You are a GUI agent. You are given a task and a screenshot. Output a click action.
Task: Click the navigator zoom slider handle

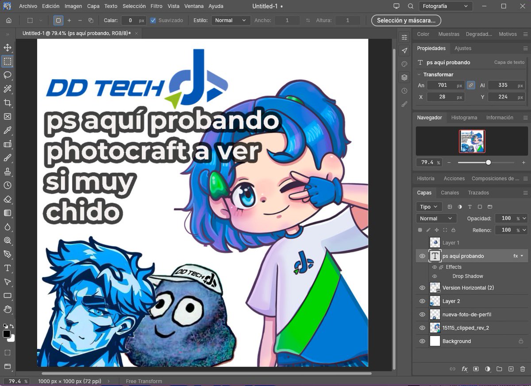click(x=488, y=162)
